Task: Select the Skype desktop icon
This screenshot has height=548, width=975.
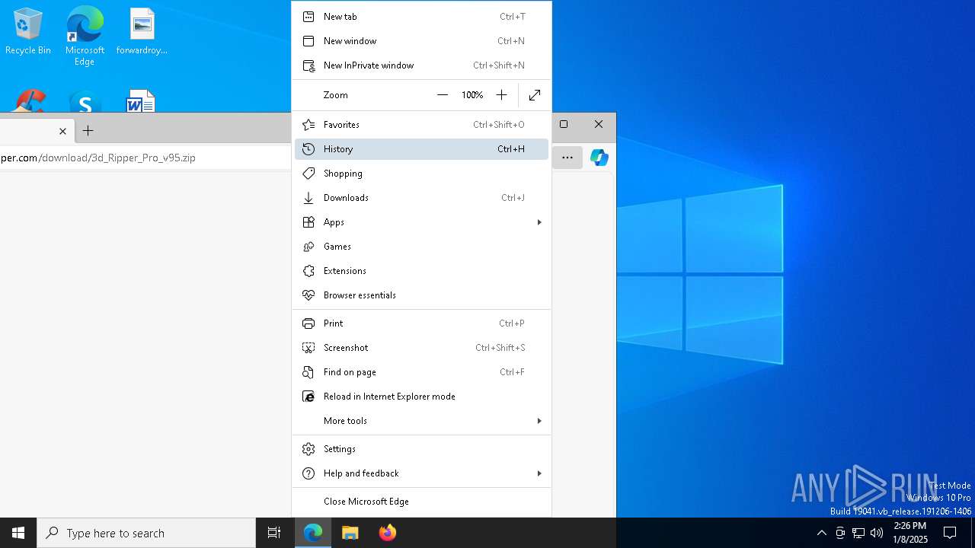Action: pos(85,102)
